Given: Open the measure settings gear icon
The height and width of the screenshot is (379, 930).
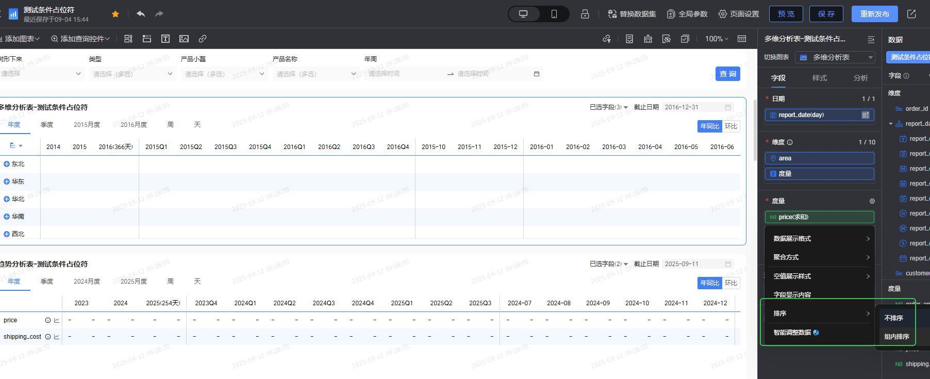Looking at the screenshot, I should (872, 201).
